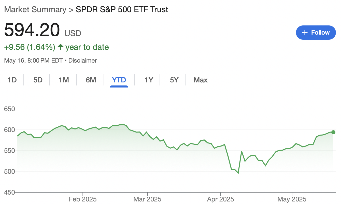Click the plus icon on Follow button
Image resolution: width=341 pixels, height=204 pixels.
coord(305,33)
